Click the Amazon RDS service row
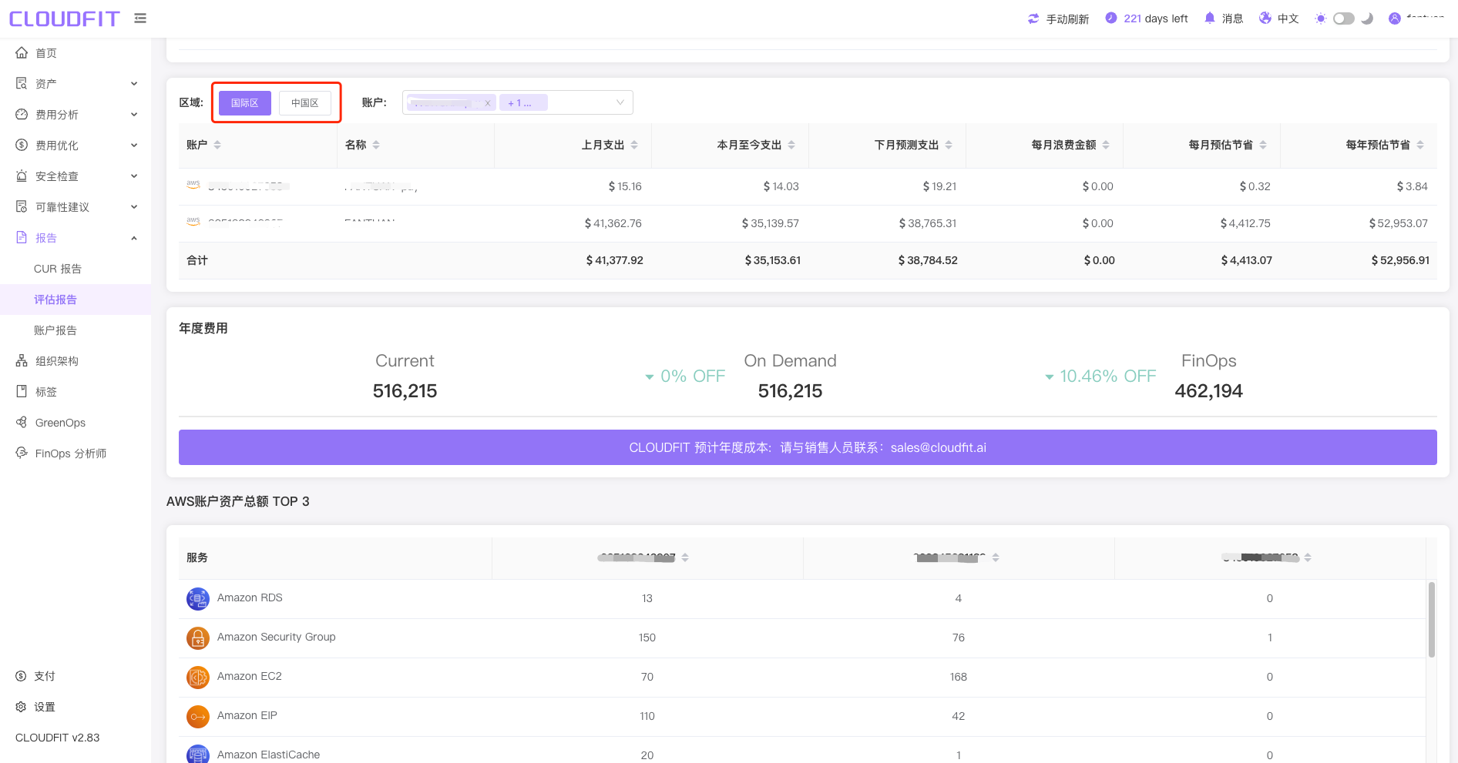This screenshot has height=763, width=1458. 802,599
